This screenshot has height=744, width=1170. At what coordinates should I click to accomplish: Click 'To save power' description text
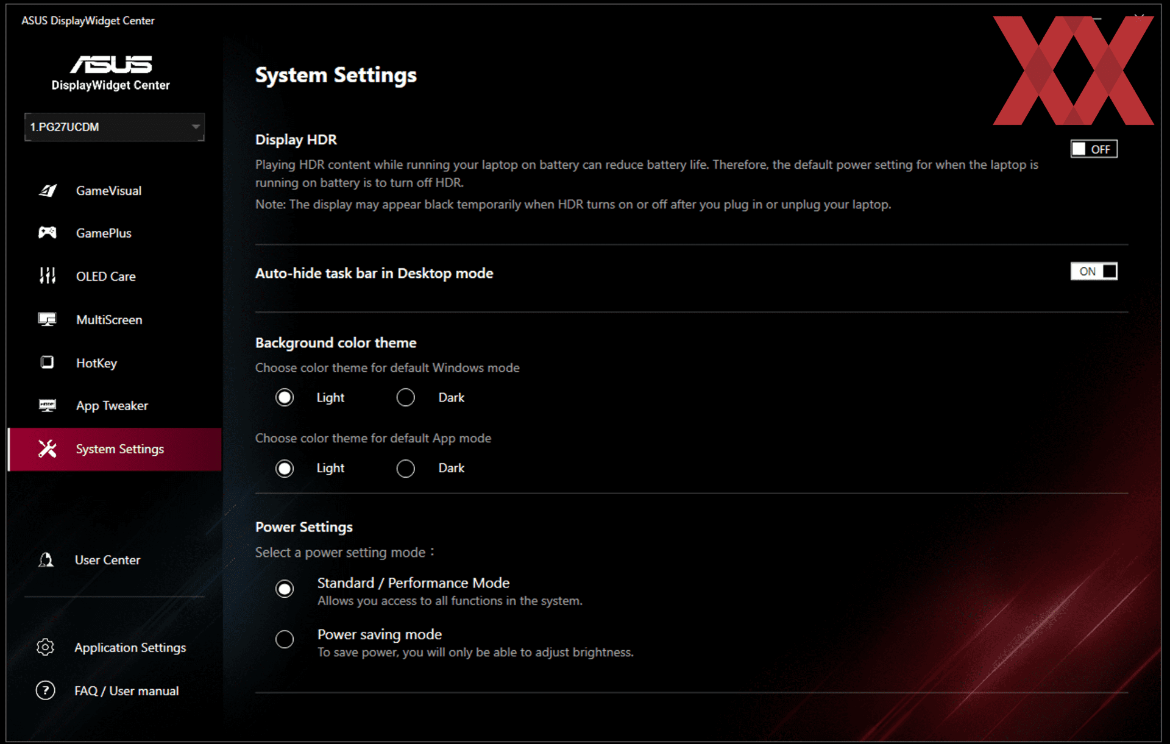(x=475, y=652)
